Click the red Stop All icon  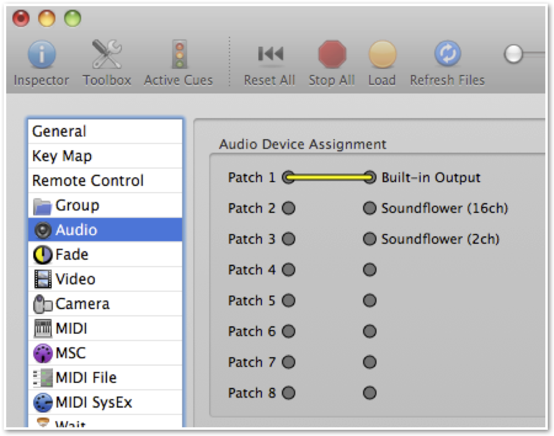pyautogui.click(x=332, y=54)
